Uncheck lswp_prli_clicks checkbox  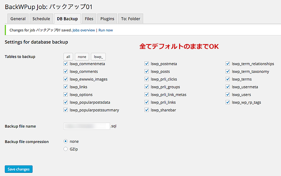click(147, 79)
